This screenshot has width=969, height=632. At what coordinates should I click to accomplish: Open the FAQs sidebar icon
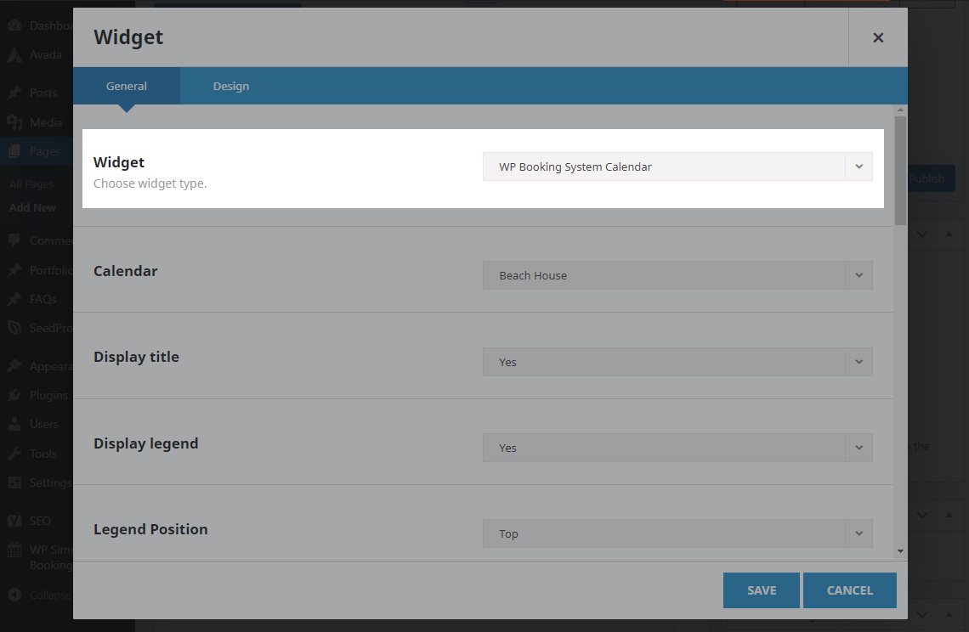(x=14, y=298)
